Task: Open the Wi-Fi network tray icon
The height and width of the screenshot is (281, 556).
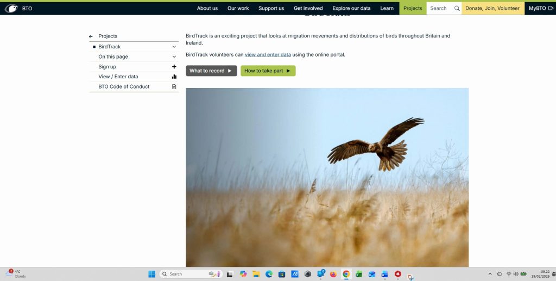Action: tap(509, 274)
